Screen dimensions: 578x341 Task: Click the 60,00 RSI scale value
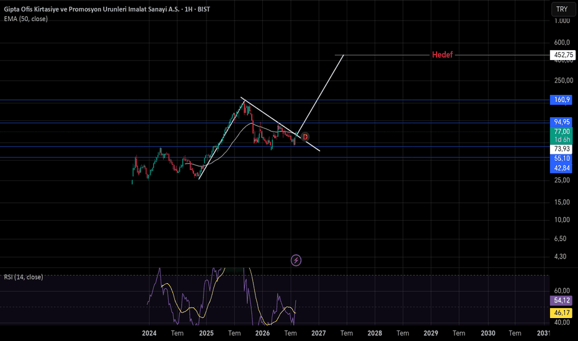point(562,291)
